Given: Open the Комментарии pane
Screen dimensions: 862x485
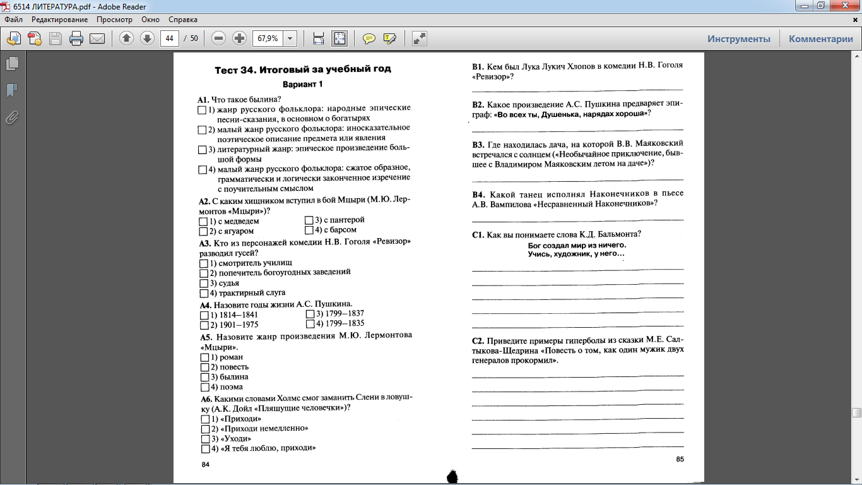Looking at the screenshot, I should [x=820, y=39].
